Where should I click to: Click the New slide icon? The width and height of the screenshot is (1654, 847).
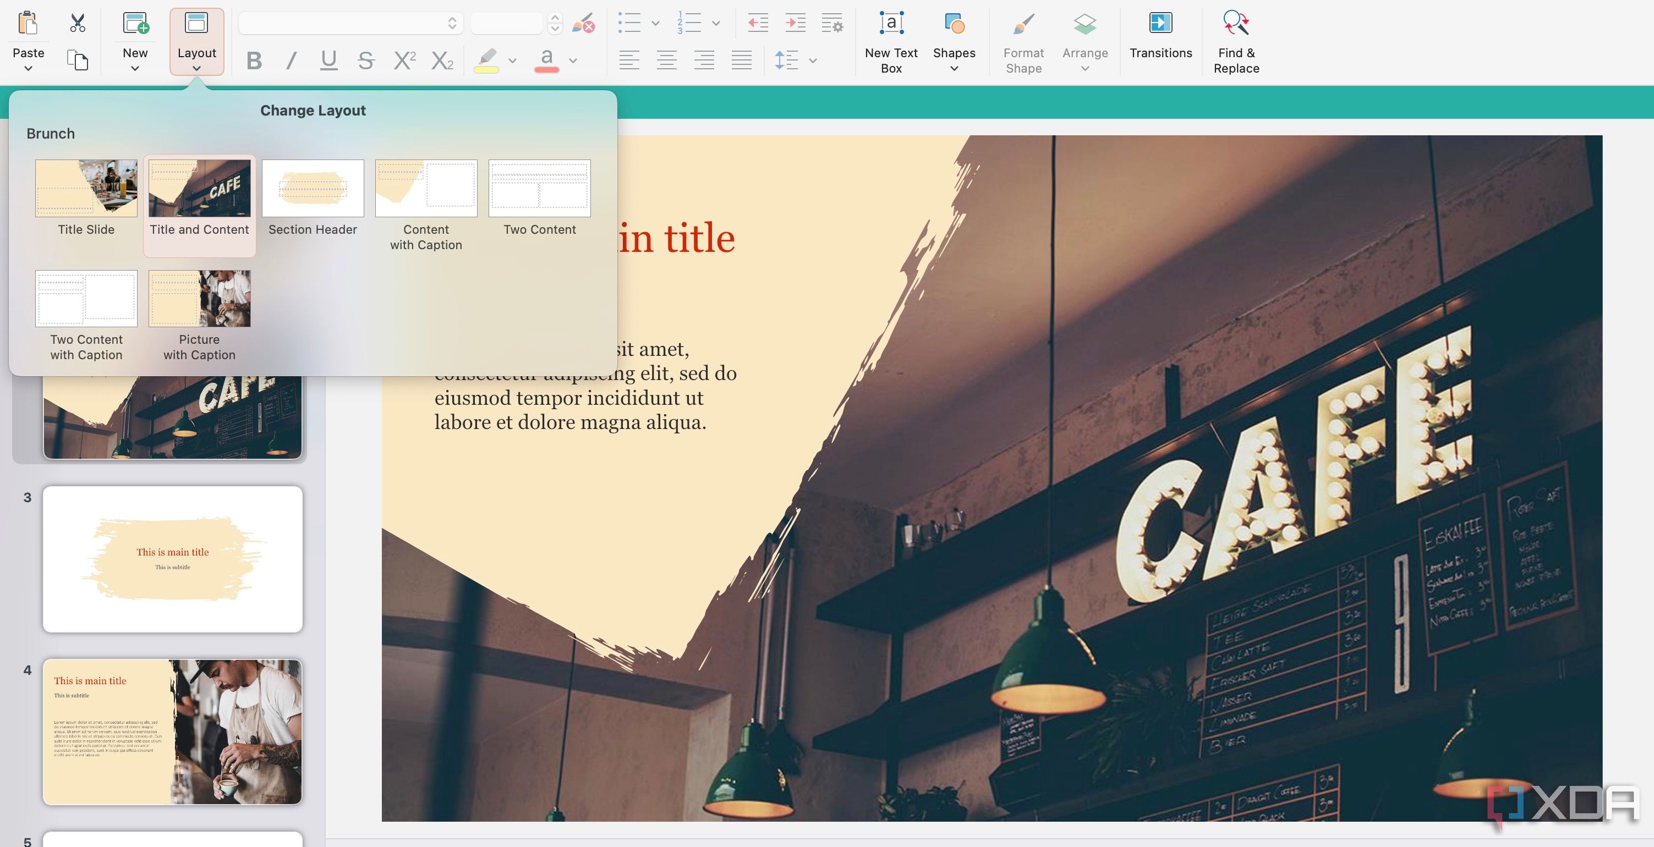[135, 24]
